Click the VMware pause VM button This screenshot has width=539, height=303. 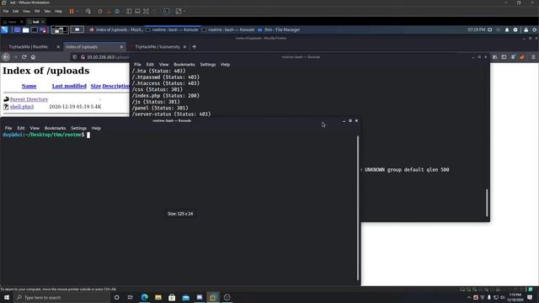(72, 11)
